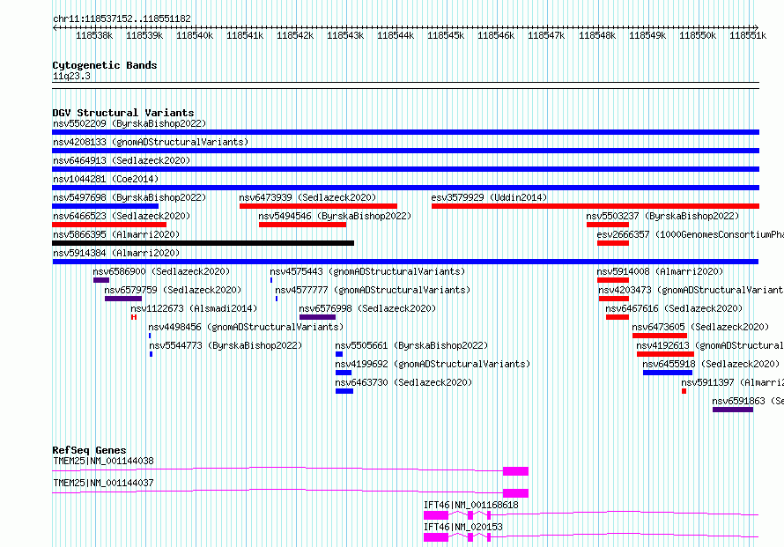This screenshot has width=784, height=547.
Task: Select the nsv4208133 gnomADStructuralVariants label
Action: click(151, 142)
